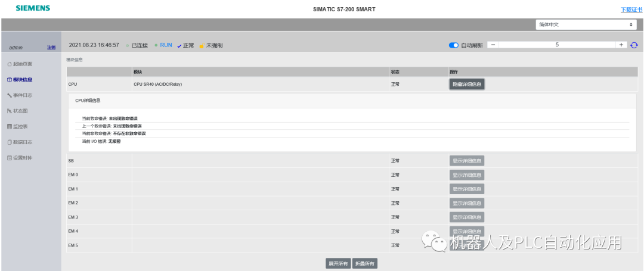This screenshot has width=644, height=271.
Task: Click the 正常 status in EM 5 row
Action: 395,245
